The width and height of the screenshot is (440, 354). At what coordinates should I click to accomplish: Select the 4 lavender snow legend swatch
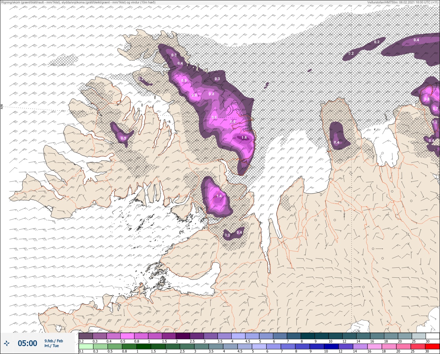coord(238,336)
